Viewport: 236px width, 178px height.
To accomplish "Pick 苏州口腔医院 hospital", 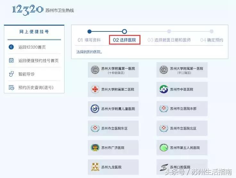I will click(182, 167).
